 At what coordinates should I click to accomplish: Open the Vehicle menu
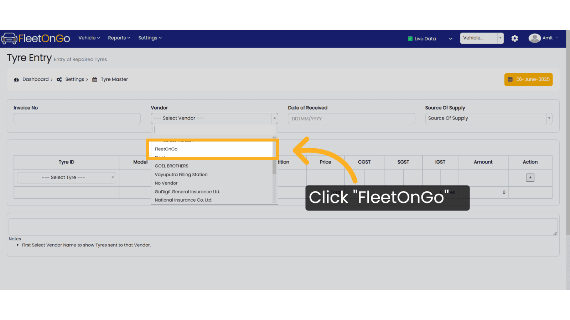(x=89, y=38)
